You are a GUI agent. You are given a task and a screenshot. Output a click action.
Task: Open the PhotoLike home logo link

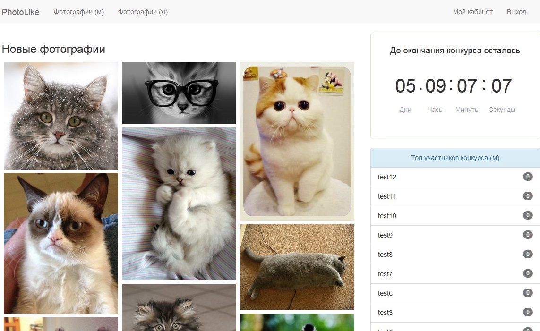pyautogui.click(x=20, y=12)
